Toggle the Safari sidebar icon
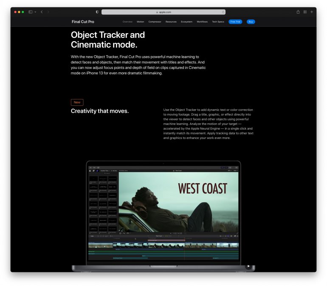The width and height of the screenshot is (327, 286). pyautogui.click(x=30, y=12)
